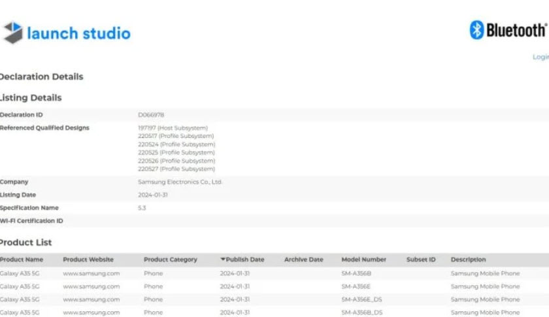549x317 pixels.
Task: Click the Product List heading
Action: (25, 242)
